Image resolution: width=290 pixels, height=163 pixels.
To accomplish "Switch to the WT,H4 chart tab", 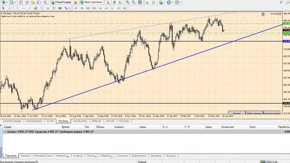I will pos(110,121).
